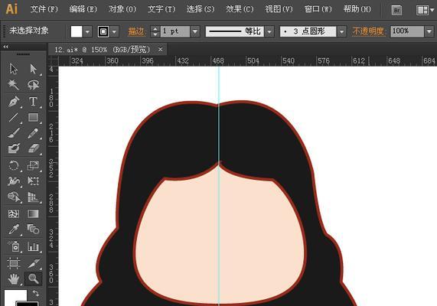The width and height of the screenshot is (437, 306).
Task: Pick the Eyedropper tool
Action: 13,229
